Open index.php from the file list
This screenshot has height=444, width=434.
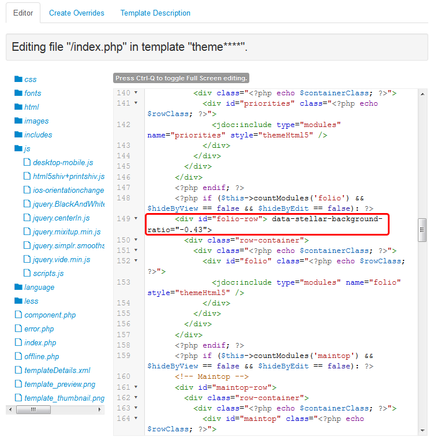pos(40,342)
